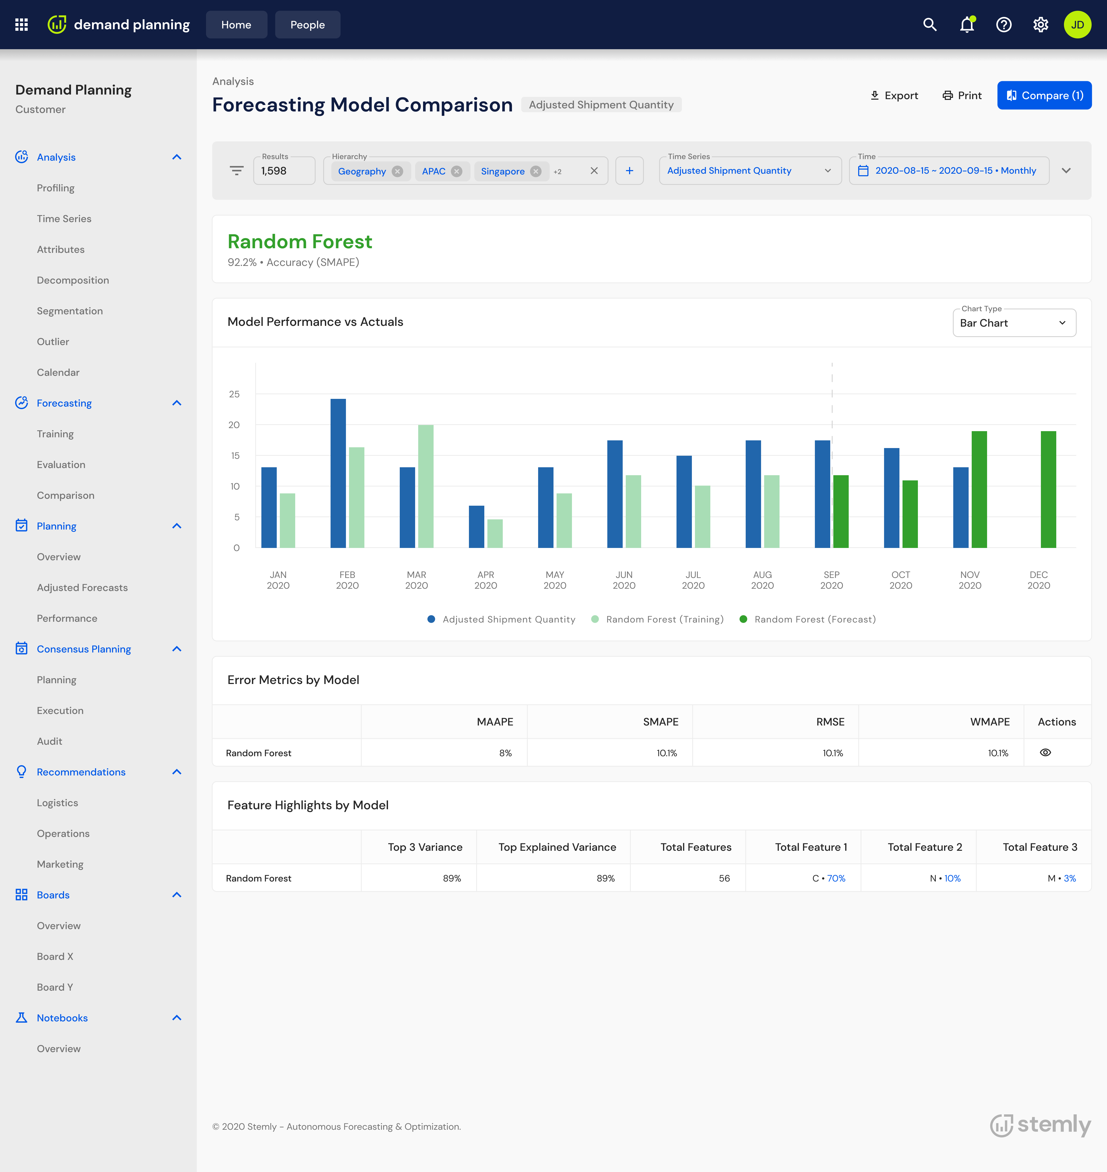The image size is (1107, 1172).
Task: Toggle Random Forest (Forecast) legend series
Action: 807,619
